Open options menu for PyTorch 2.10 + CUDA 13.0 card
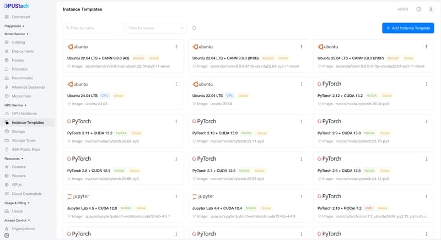441x240 pixels. click(301, 122)
